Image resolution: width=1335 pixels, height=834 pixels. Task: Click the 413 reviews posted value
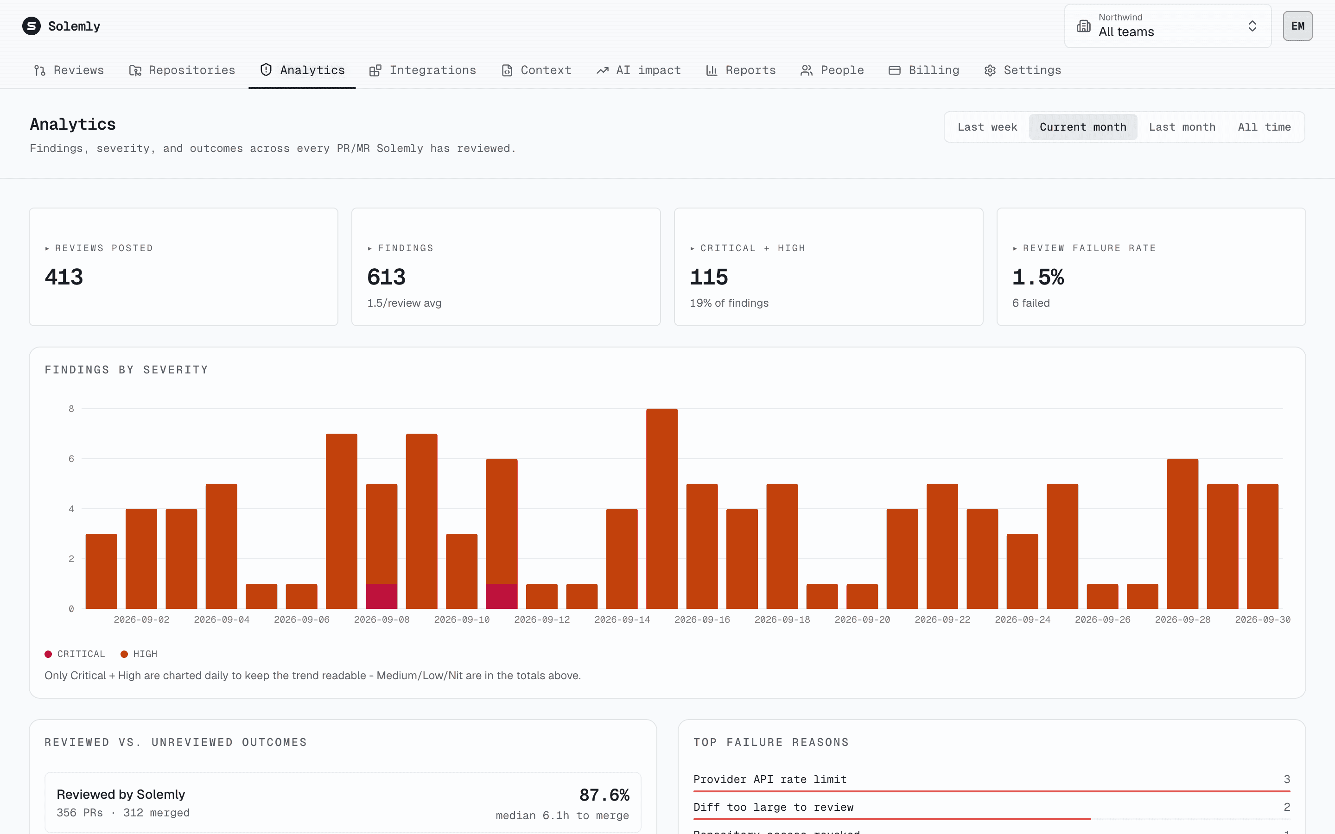click(x=64, y=277)
